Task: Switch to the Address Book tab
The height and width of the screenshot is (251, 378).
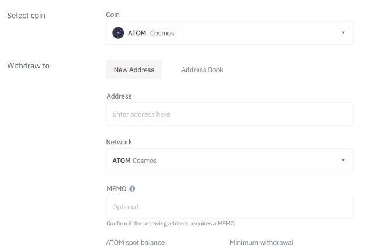Action: (x=202, y=70)
